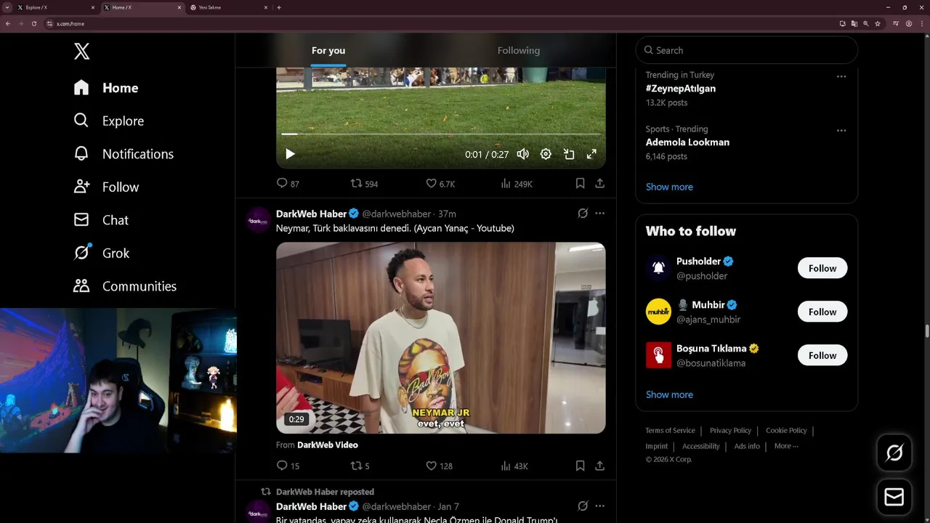View analytics showing 249K views
The width and height of the screenshot is (930, 523).
pyautogui.click(x=517, y=184)
